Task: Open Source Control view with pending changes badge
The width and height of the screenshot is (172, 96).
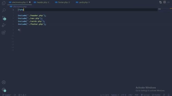Action: tap(4, 18)
